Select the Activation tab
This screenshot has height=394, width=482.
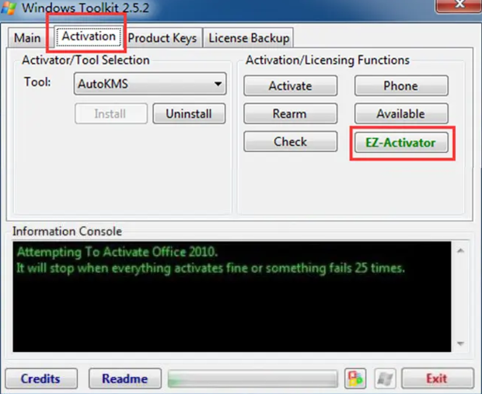click(x=89, y=37)
